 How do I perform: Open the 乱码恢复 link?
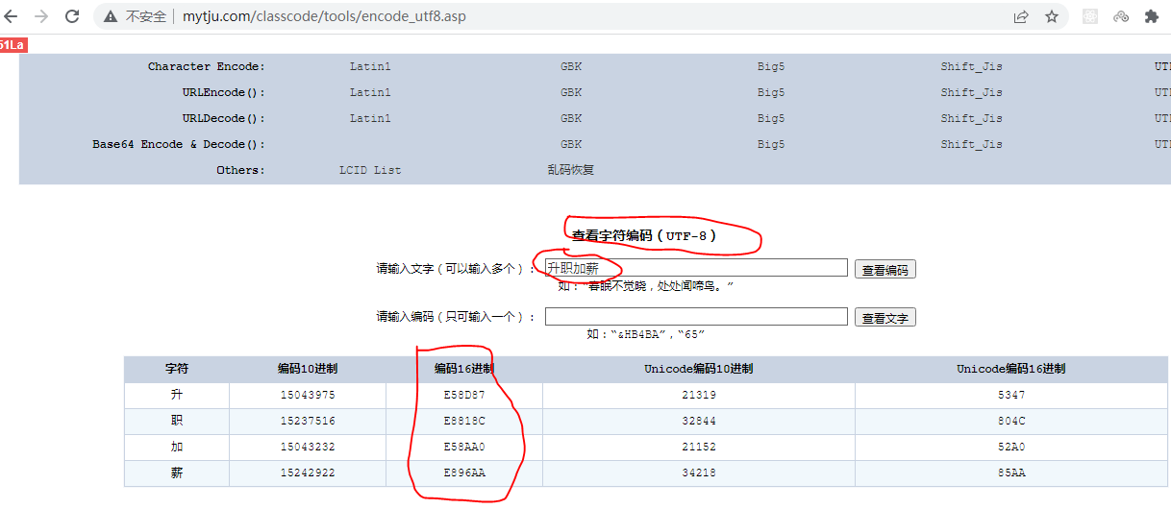click(571, 170)
